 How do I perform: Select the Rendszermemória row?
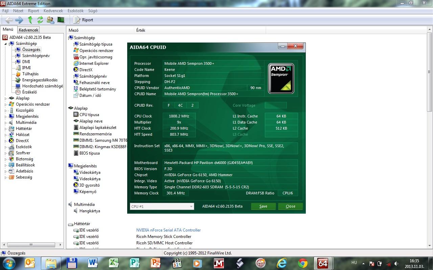pos(93,134)
